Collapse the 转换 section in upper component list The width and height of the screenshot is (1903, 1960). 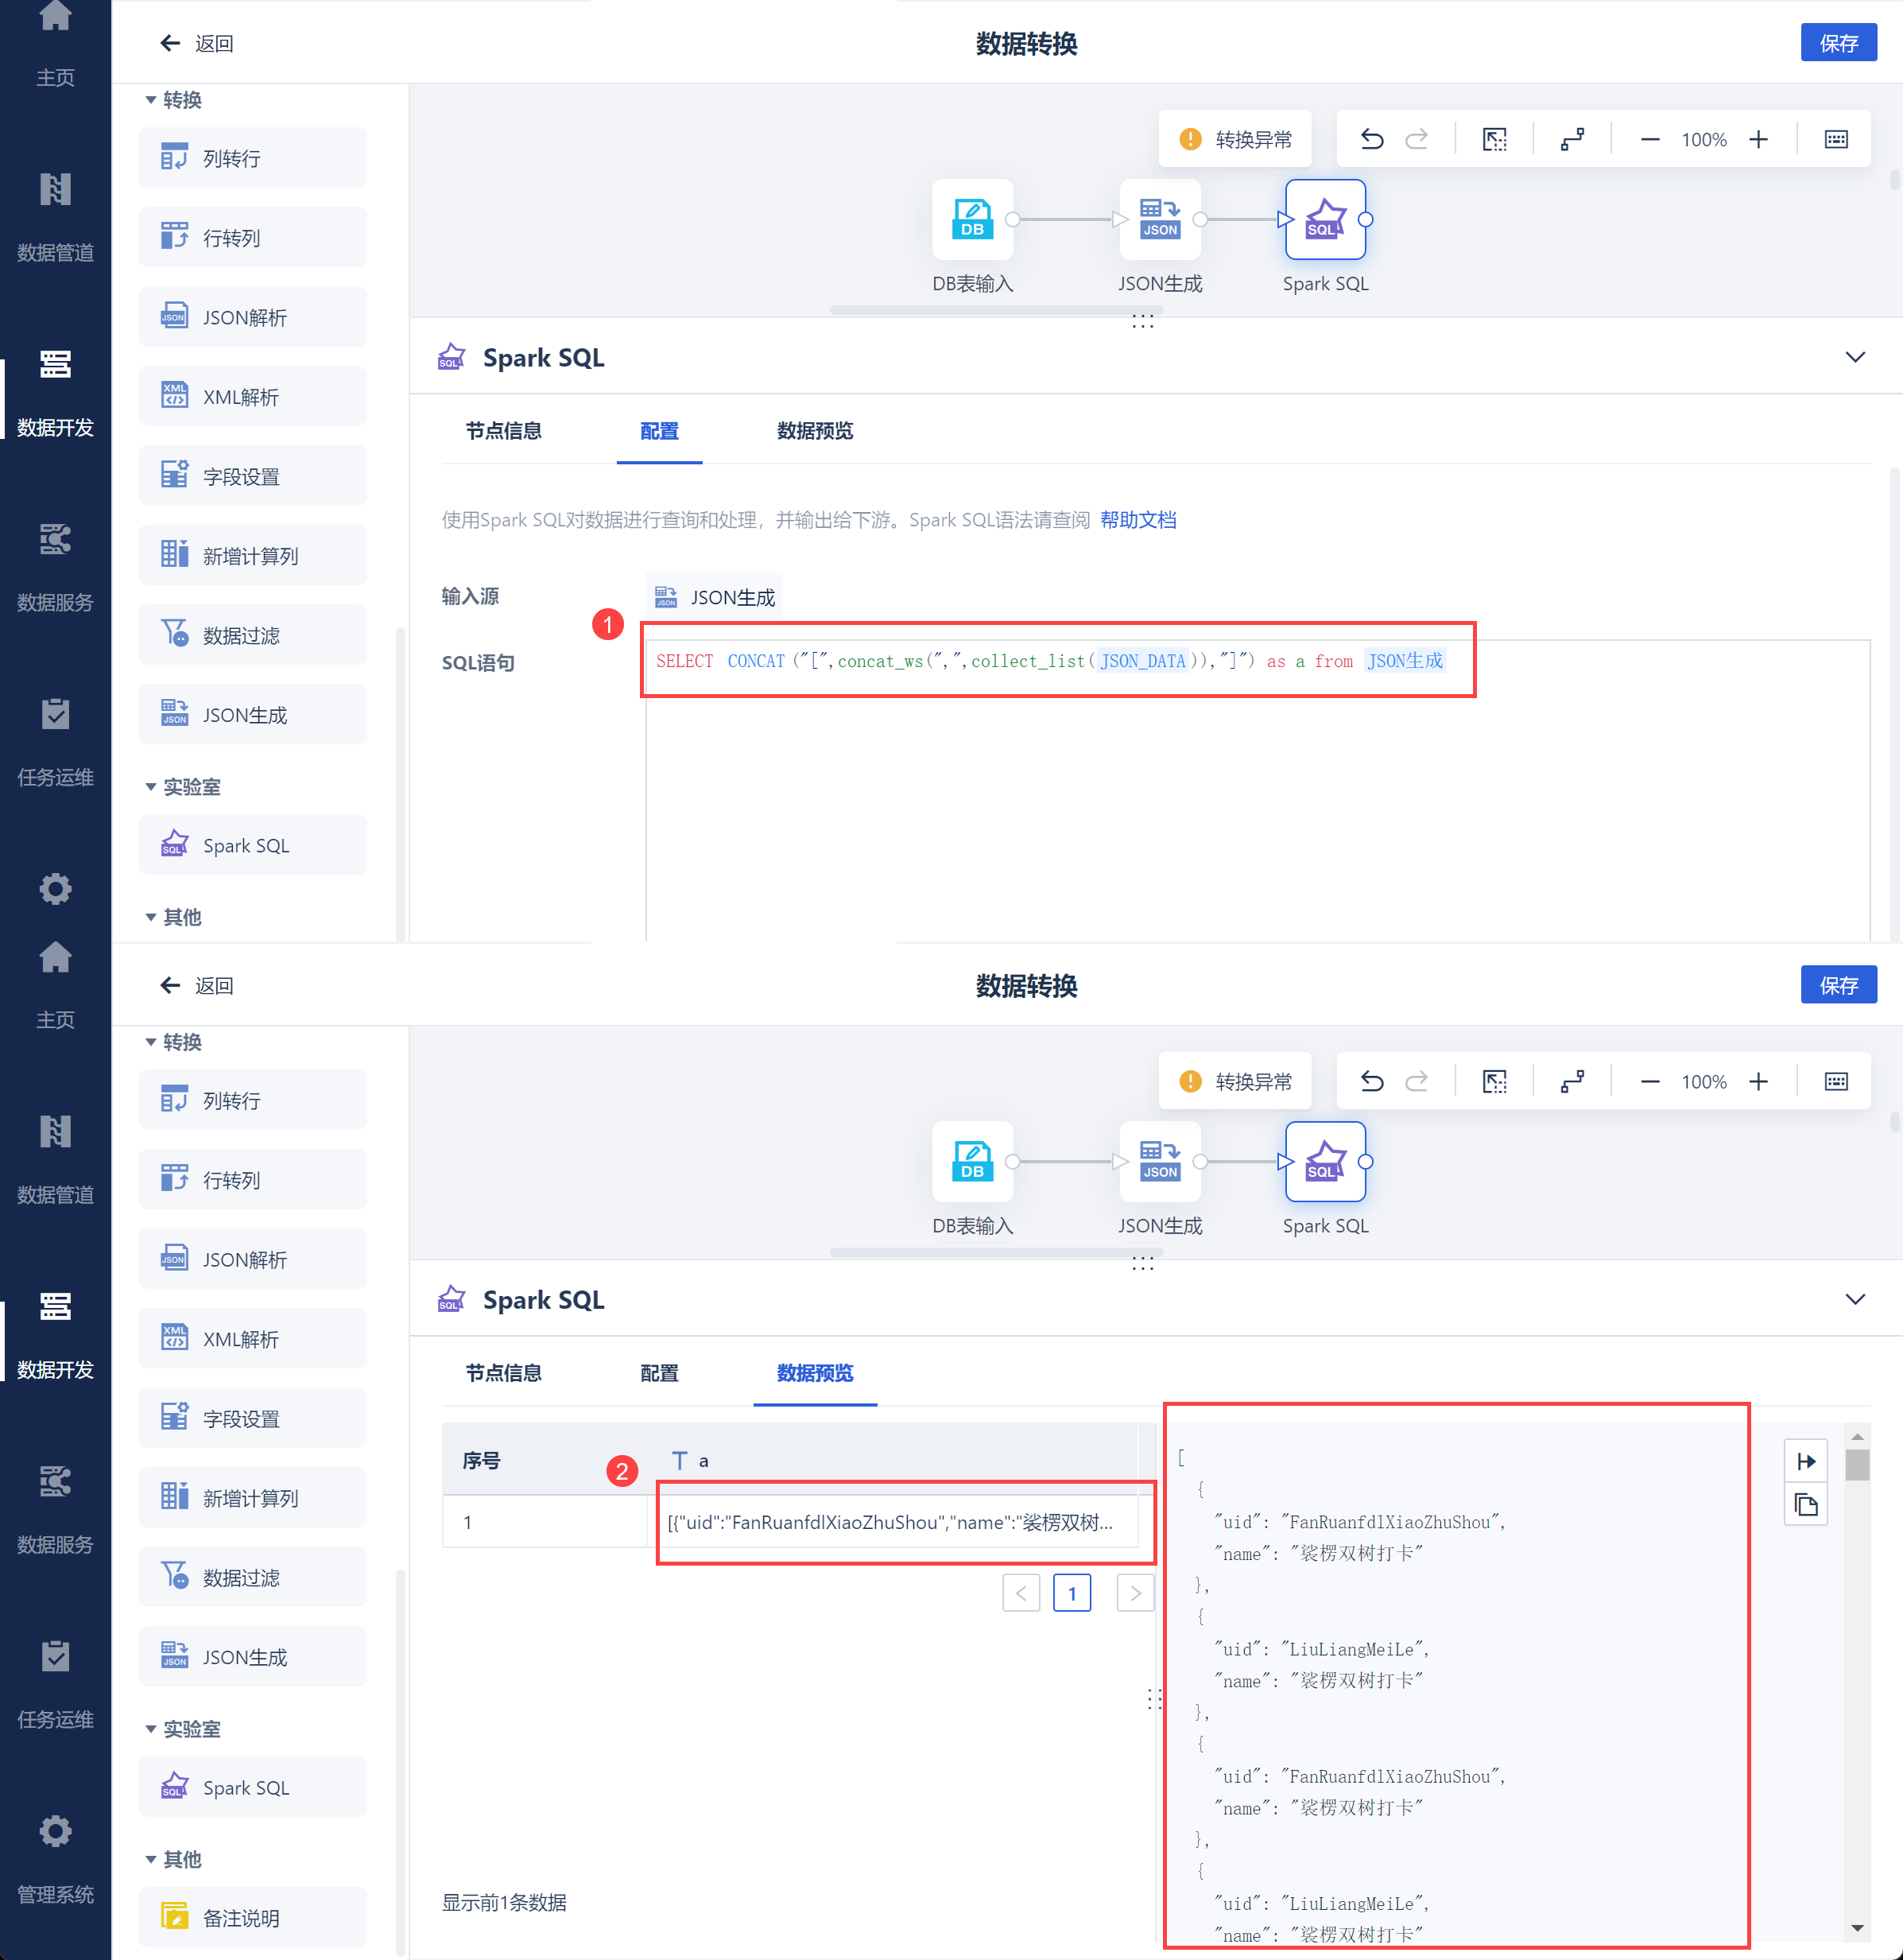click(x=150, y=100)
